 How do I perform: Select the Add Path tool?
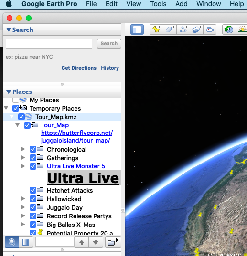tap(183, 30)
